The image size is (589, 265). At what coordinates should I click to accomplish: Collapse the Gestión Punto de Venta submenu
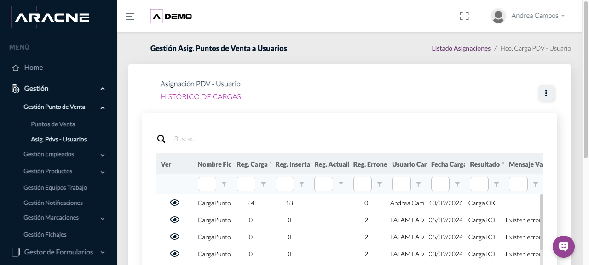pos(103,107)
